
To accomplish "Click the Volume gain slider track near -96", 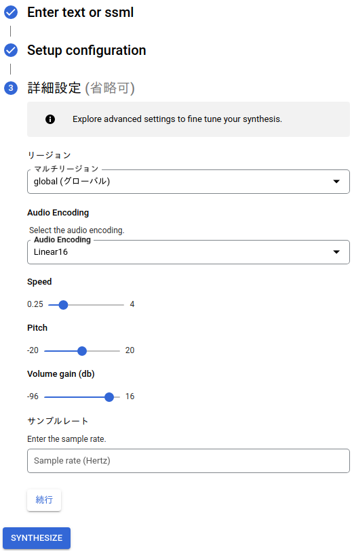I will click(48, 397).
